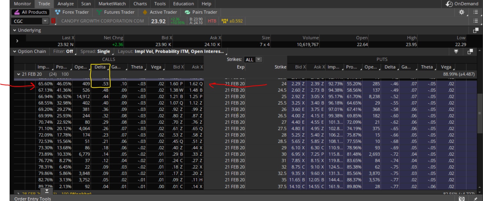Collapse the 21 FEB 20 expiration row

[x=19, y=74]
